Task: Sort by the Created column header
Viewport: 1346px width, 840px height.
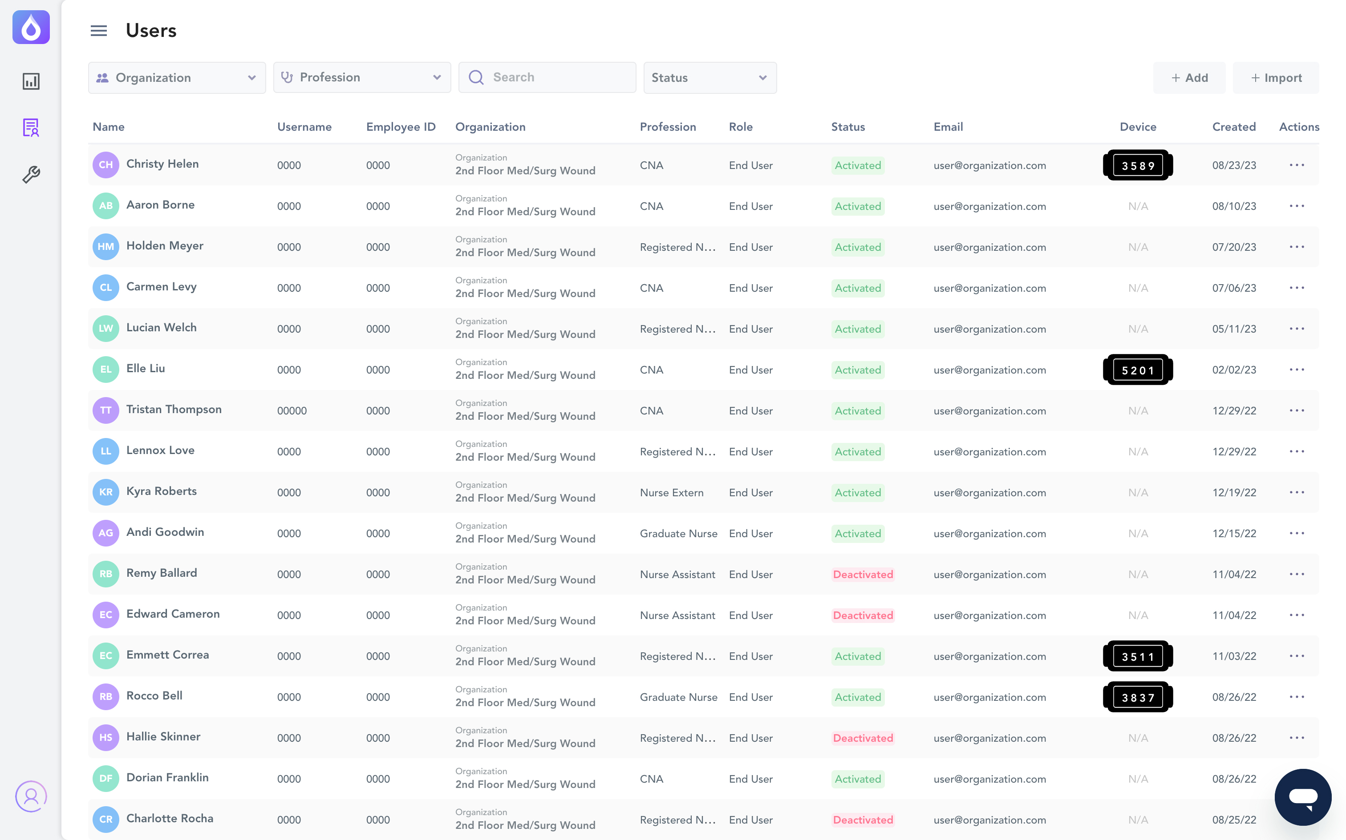Action: 1234,127
